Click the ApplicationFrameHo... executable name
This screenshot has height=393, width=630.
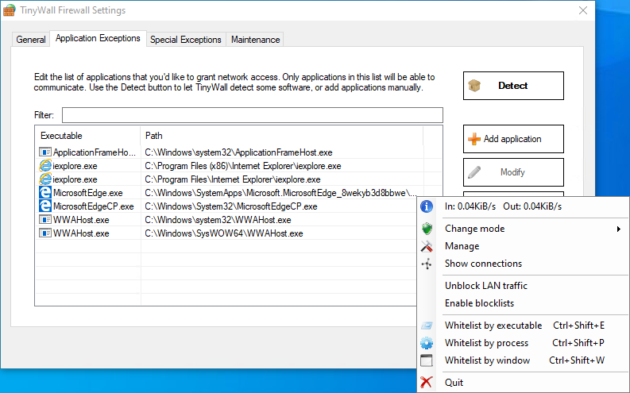point(95,152)
